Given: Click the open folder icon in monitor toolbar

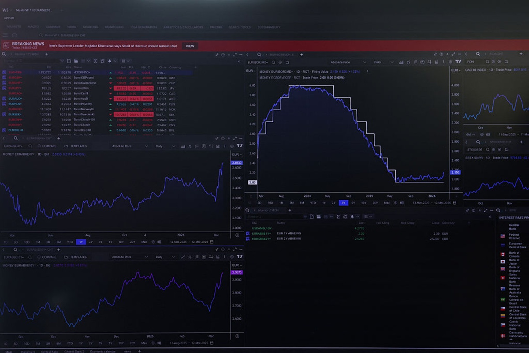Looking at the screenshot, I should point(76,61).
